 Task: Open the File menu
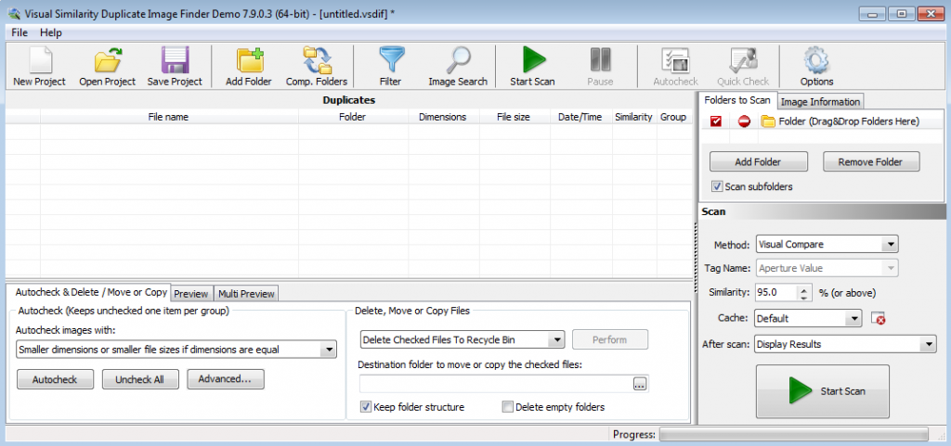[x=20, y=32]
